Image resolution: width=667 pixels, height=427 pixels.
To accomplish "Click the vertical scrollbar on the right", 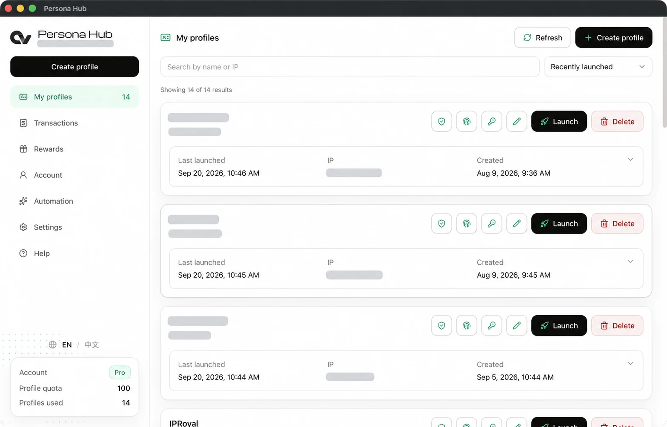I will 664,72.
